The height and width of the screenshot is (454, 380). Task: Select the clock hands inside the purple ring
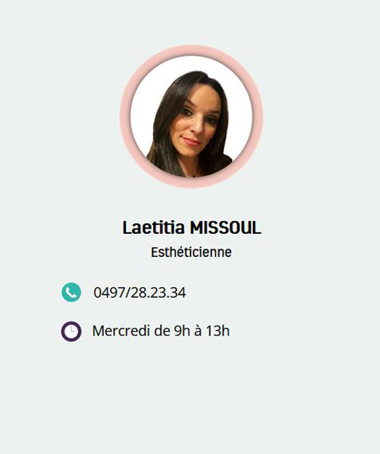click(x=72, y=330)
